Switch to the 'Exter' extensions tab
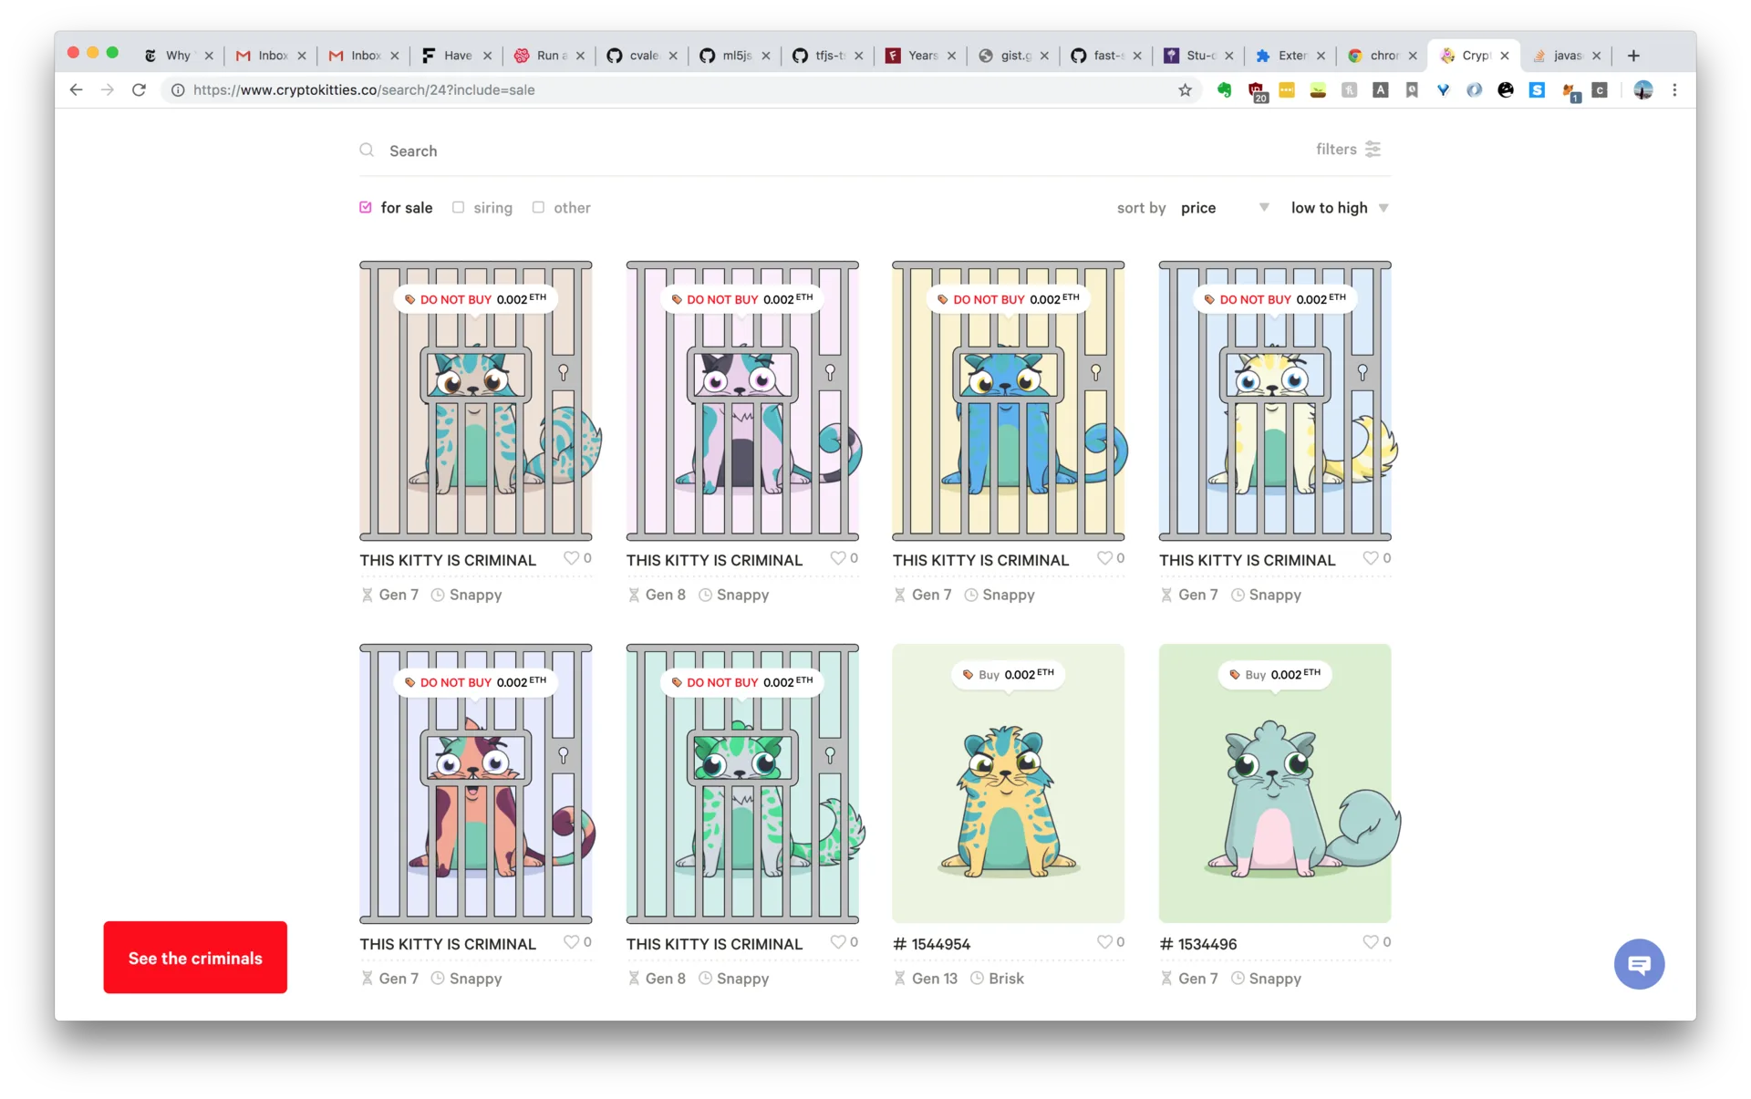This screenshot has width=1751, height=1099. tap(1290, 56)
